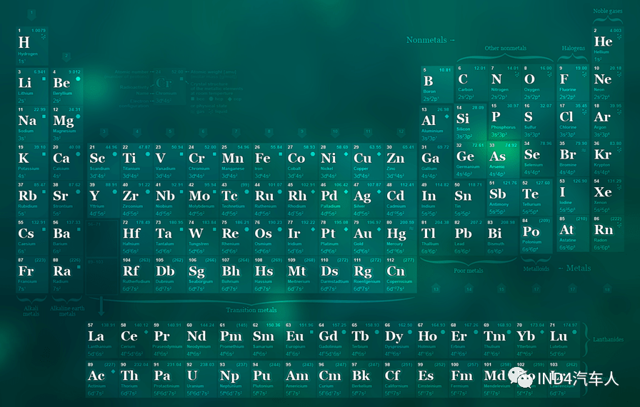
Task: Click the Bromine (Br) element tile
Action: tap(573, 159)
